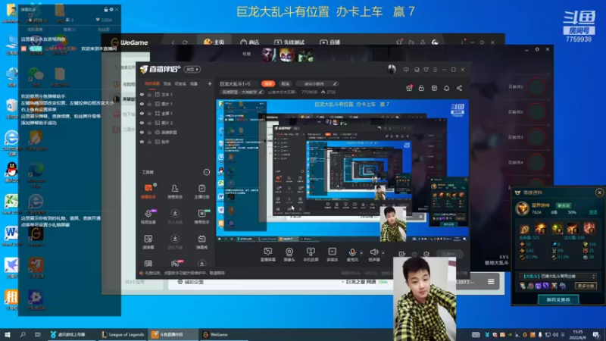Image resolution: width=606 pixels, height=341 pixels.
Task: Open League of Legends taskbar item
Action: (x=123, y=334)
